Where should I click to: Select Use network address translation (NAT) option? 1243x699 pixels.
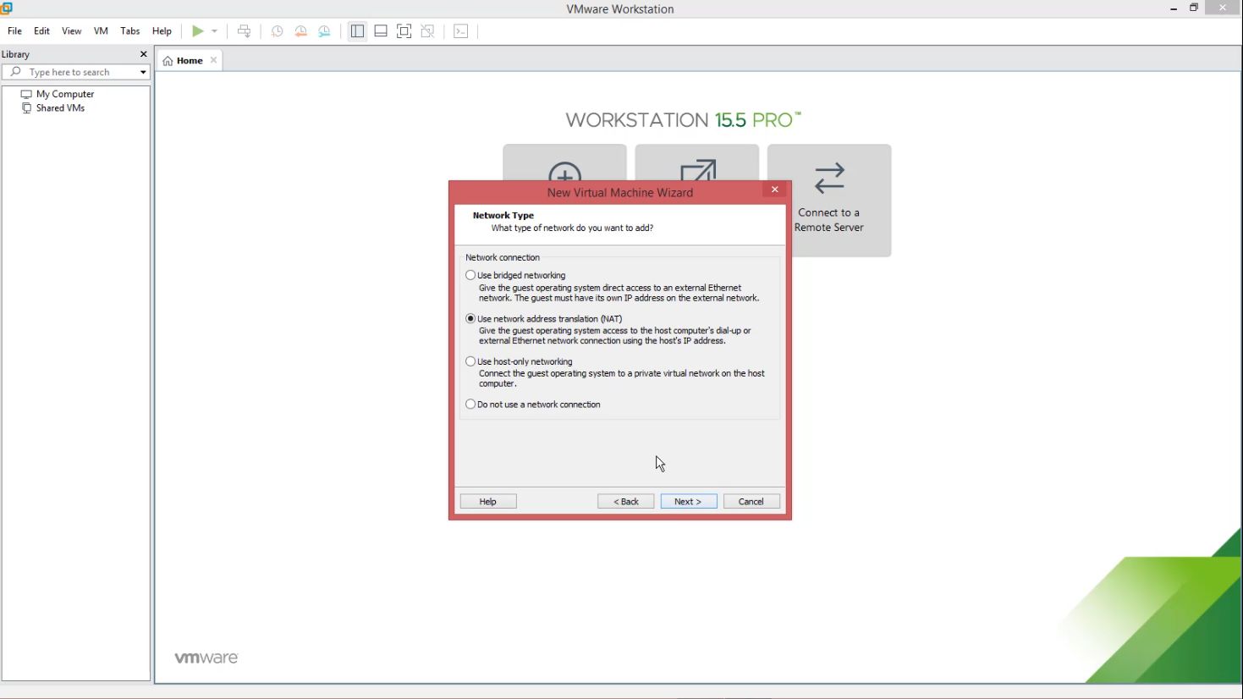coord(470,319)
